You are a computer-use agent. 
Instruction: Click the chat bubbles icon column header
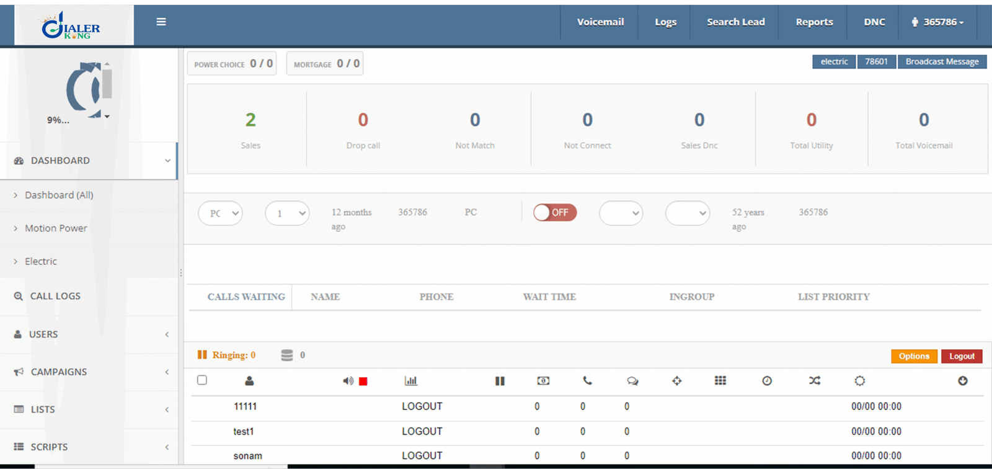click(632, 381)
